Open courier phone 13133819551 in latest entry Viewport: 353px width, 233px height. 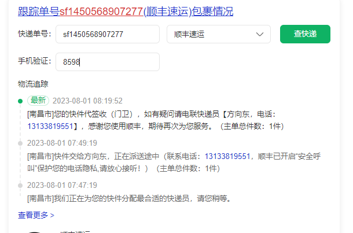(50, 126)
